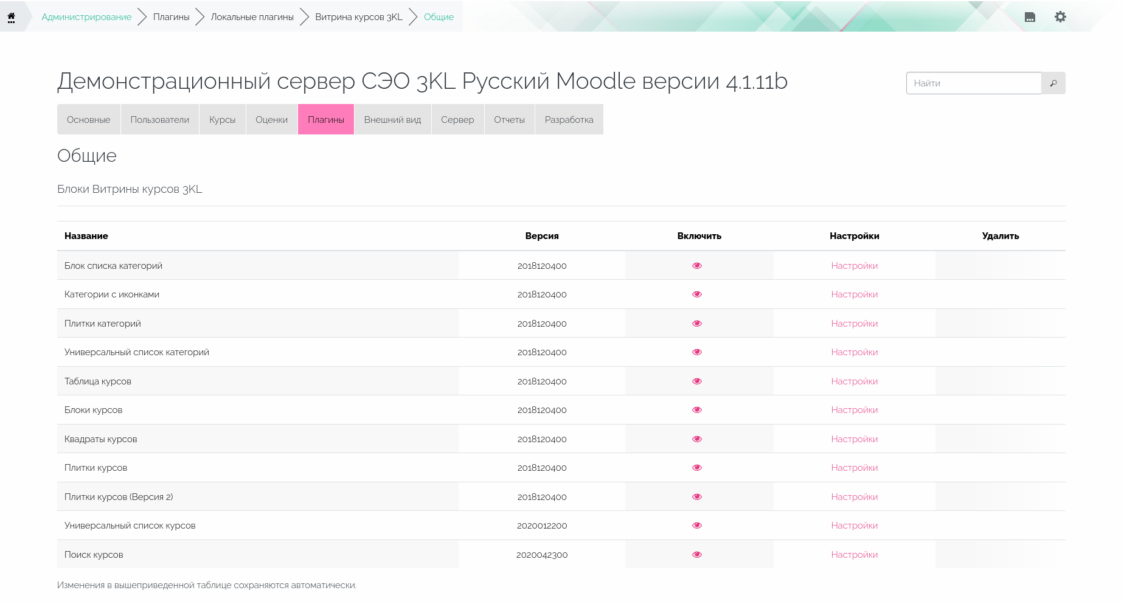
Task: Open Настройки for Таблица курсов
Action: (x=855, y=381)
